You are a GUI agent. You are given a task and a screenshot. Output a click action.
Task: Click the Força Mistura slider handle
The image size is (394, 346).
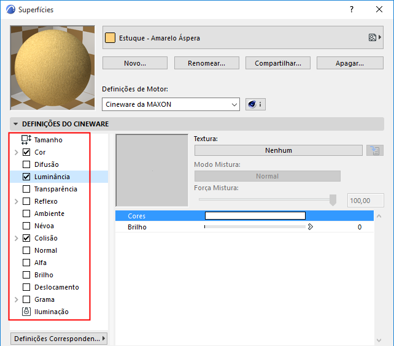tap(333, 200)
